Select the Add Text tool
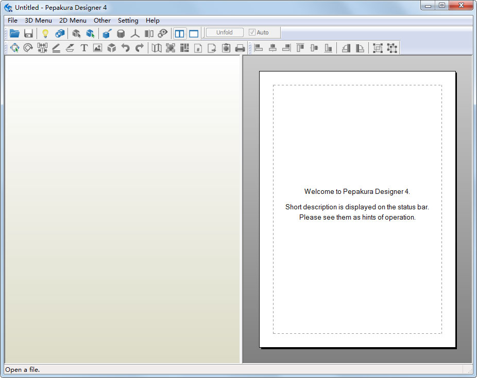Image resolution: width=477 pixels, height=378 pixels. point(84,48)
